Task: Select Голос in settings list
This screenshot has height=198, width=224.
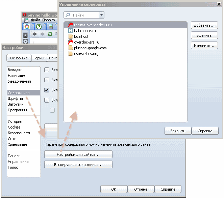Action: point(24,167)
